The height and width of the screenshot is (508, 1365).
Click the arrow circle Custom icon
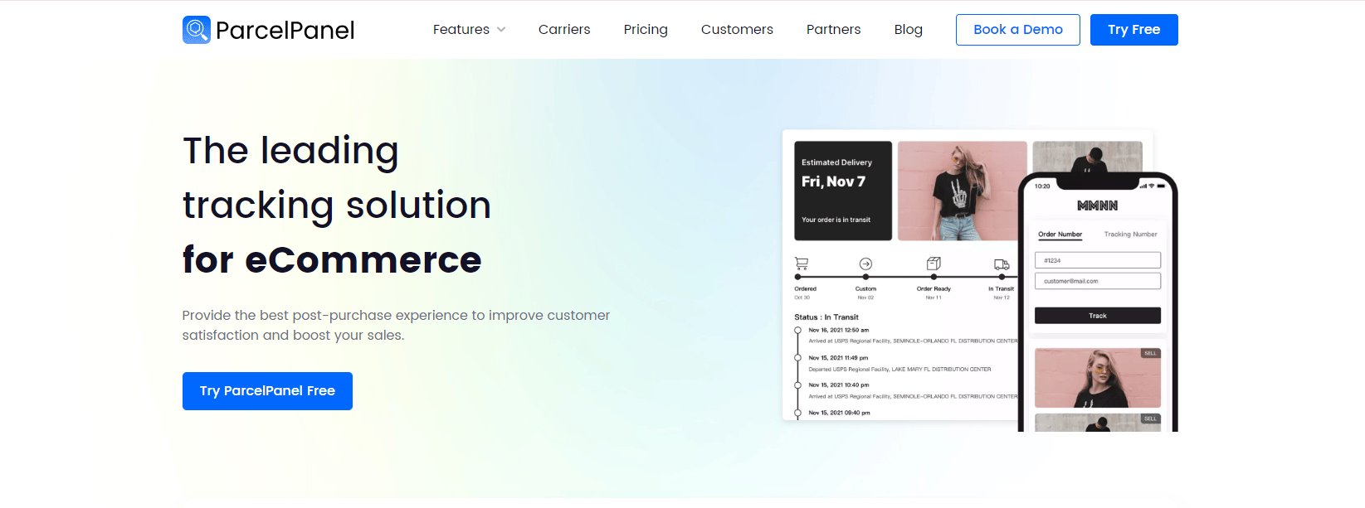pyautogui.click(x=865, y=264)
